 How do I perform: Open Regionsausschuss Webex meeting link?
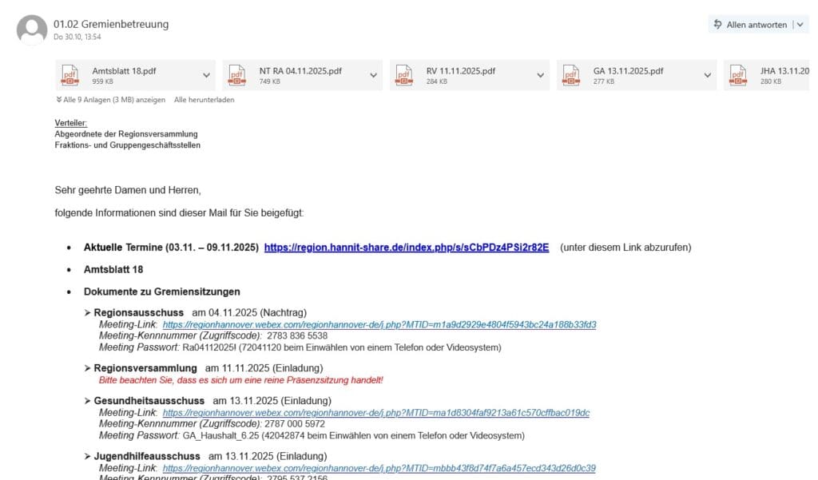pyautogui.click(x=379, y=325)
